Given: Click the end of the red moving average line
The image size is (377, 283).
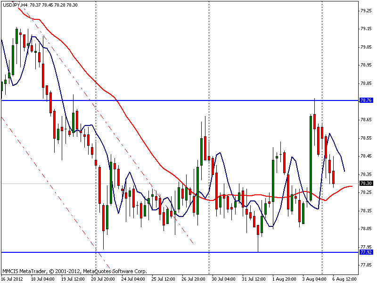Looking at the screenshot, I should pos(352,186).
